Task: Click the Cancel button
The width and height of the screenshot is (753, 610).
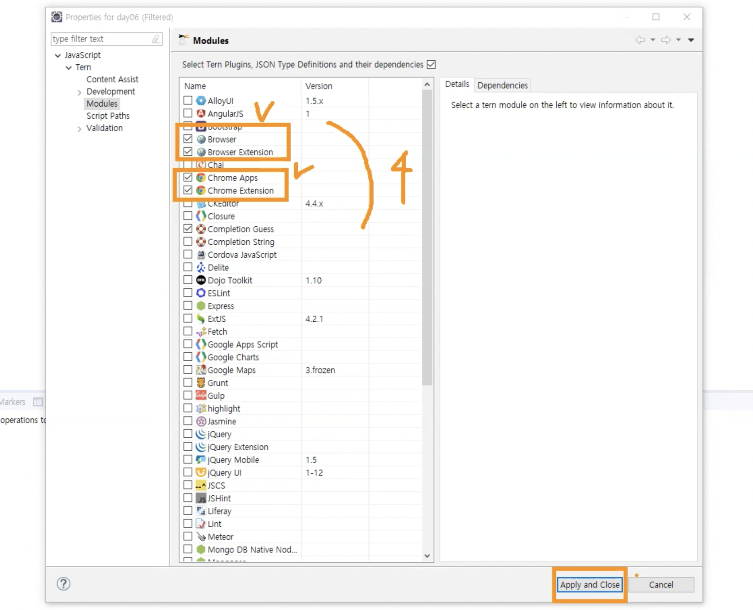Action: click(661, 584)
